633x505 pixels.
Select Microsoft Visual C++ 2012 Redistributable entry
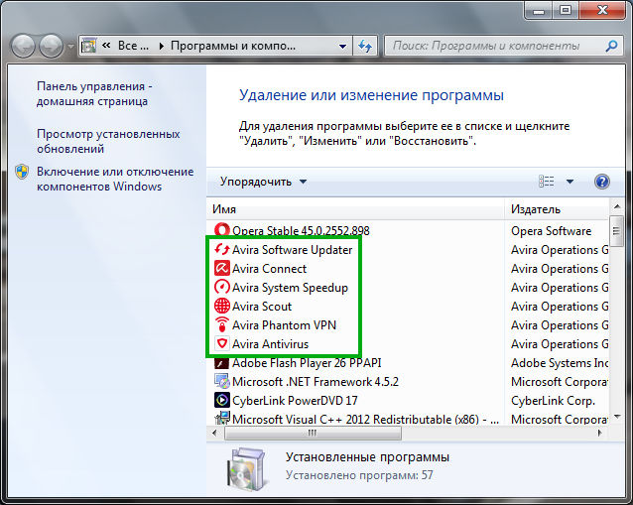(x=365, y=419)
